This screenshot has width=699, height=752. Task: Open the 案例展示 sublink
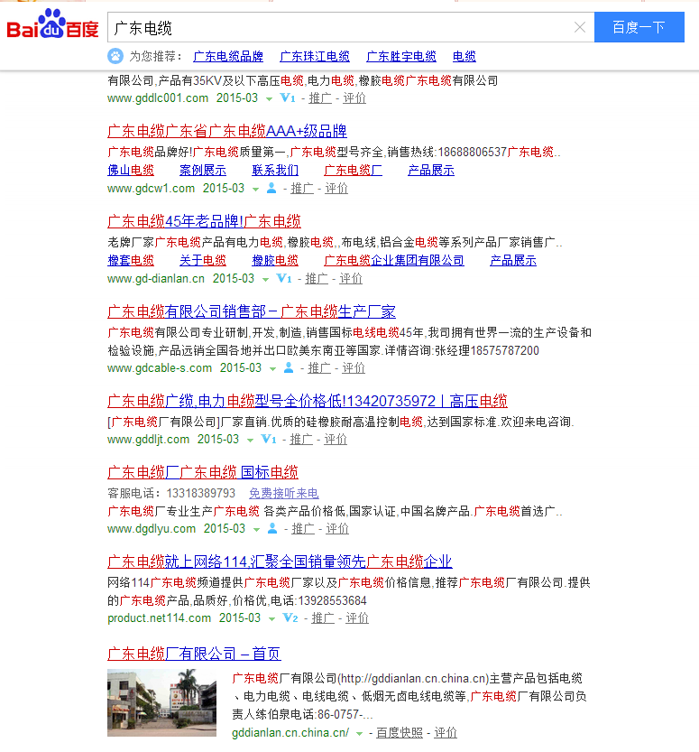(203, 171)
